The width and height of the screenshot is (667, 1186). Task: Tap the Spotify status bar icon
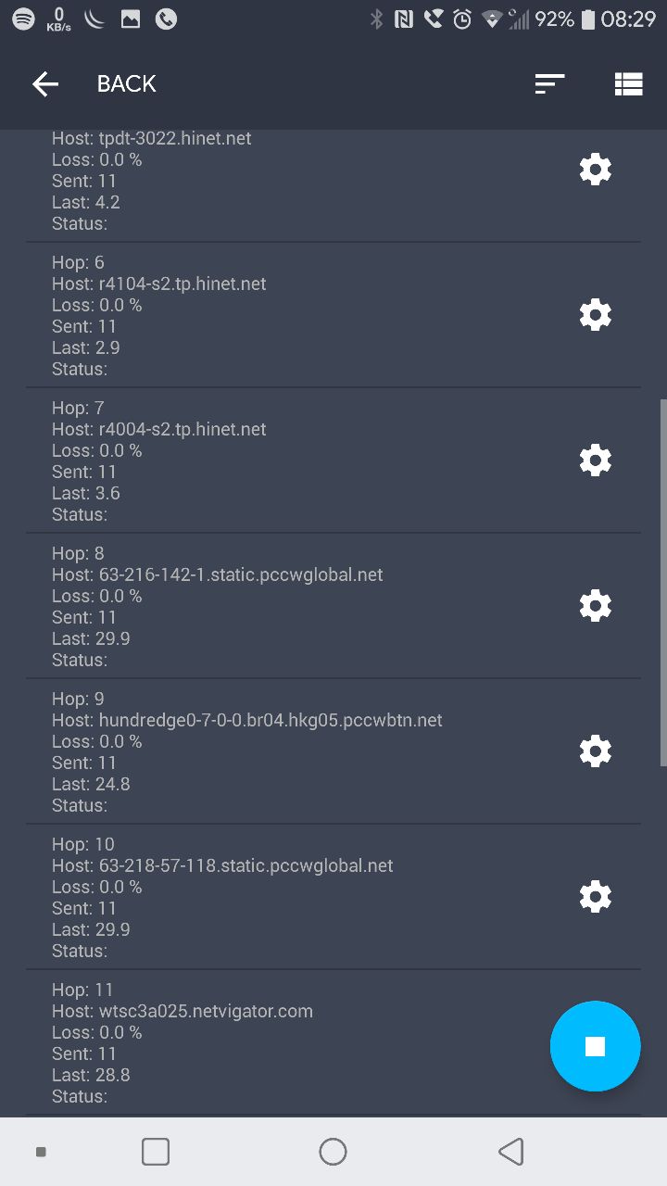pyautogui.click(x=23, y=19)
